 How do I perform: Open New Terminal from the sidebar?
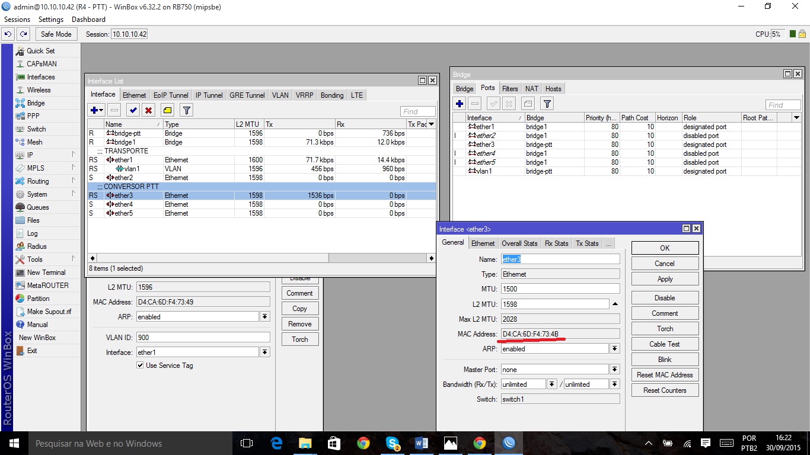(46, 273)
